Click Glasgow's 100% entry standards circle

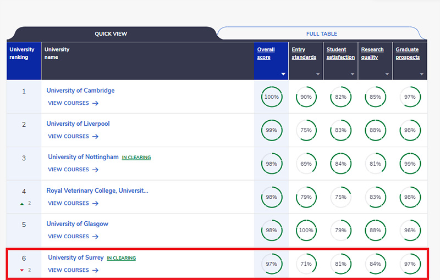pos(306,231)
